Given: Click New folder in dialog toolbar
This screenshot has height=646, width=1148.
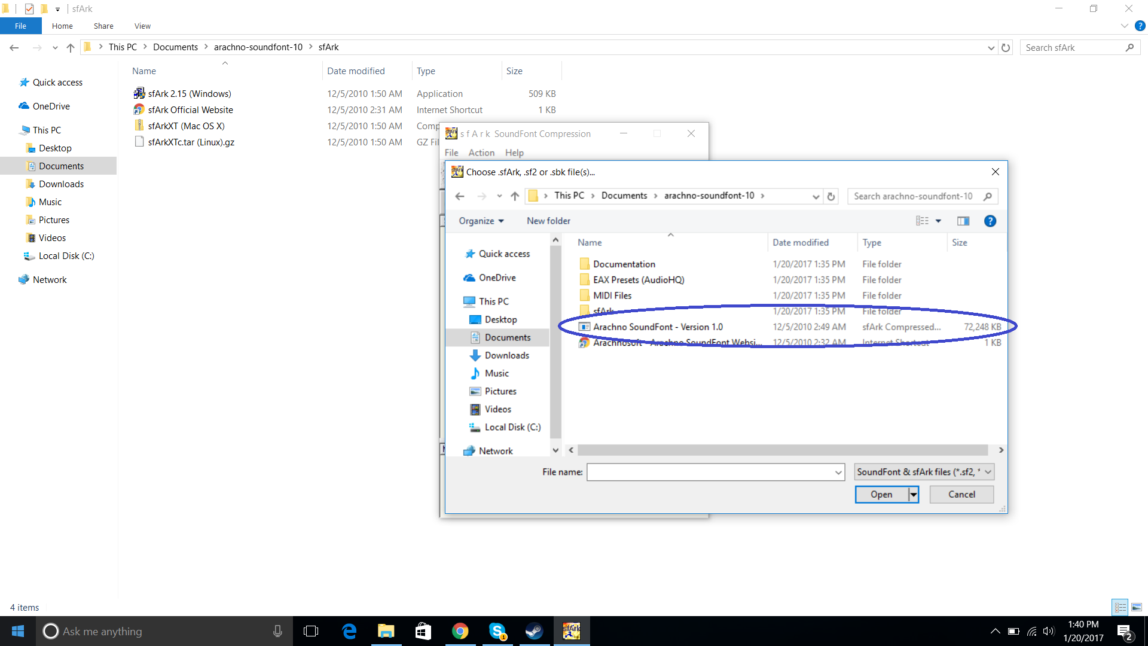Looking at the screenshot, I should (x=548, y=221).
